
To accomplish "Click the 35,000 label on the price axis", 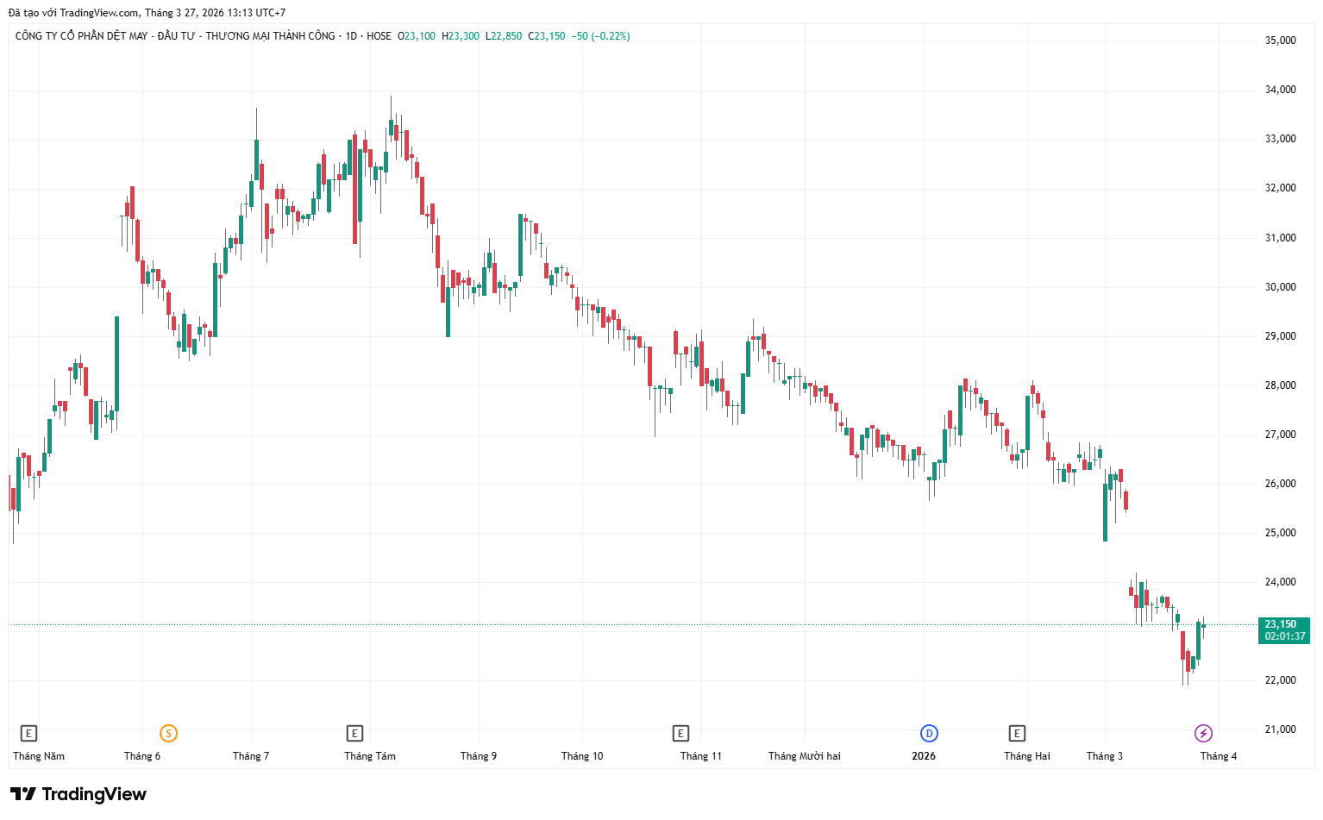I will (x=1280, y=41).
